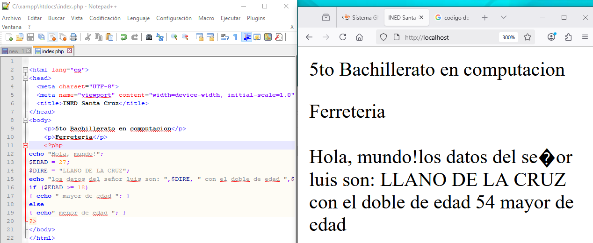Open the Document Map icon

[x=268, y=37]
